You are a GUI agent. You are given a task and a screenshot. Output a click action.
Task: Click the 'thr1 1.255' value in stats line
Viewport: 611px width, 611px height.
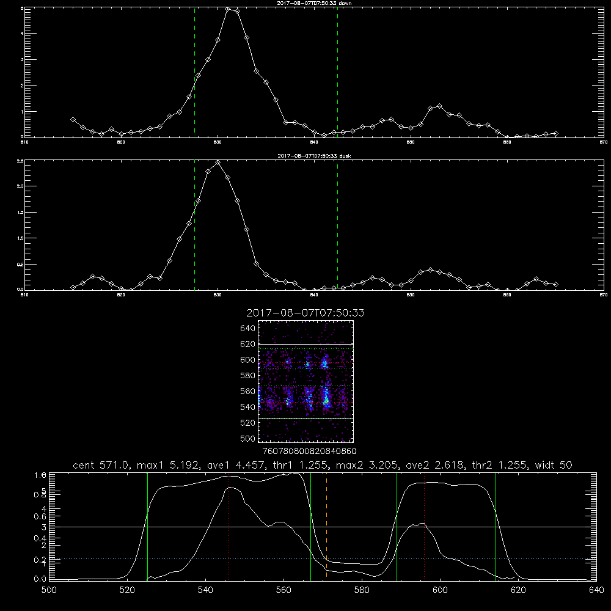pos(302,465)
